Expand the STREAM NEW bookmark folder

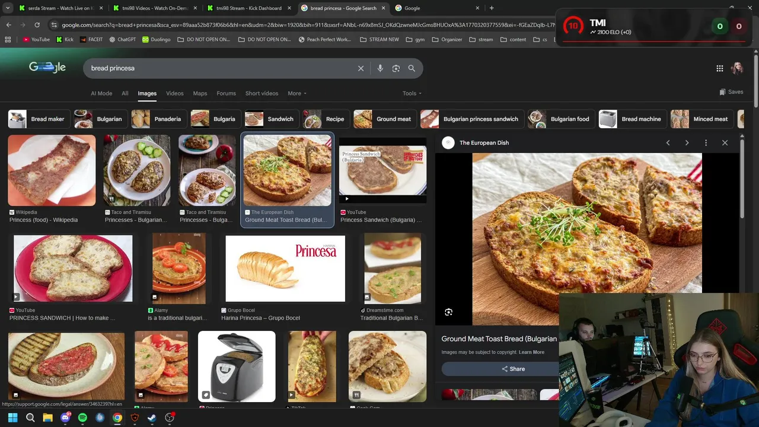pyautogui.click(x=379, y=40)
